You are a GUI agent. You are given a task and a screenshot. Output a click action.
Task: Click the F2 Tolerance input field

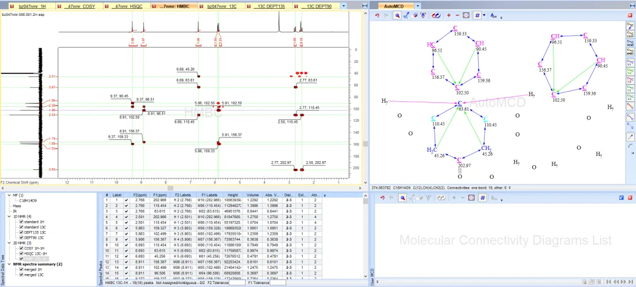(x=238, y=283)
